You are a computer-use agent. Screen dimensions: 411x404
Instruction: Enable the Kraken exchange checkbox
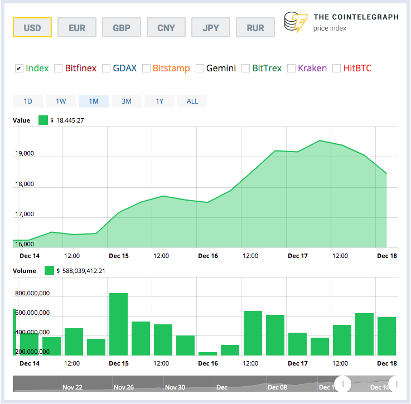click(292, 69)
